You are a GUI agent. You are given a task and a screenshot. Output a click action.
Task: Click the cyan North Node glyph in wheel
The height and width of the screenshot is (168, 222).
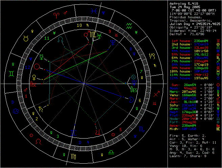(x=60, y=40)
